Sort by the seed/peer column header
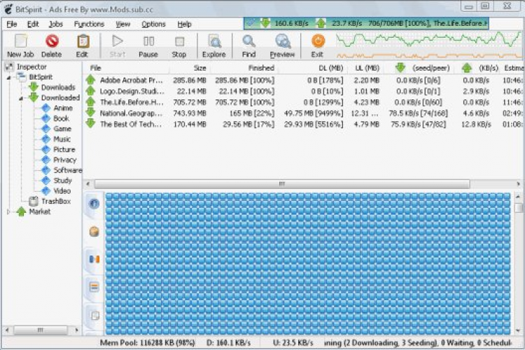This screenshot has height=350, width=525. (421, 68)
